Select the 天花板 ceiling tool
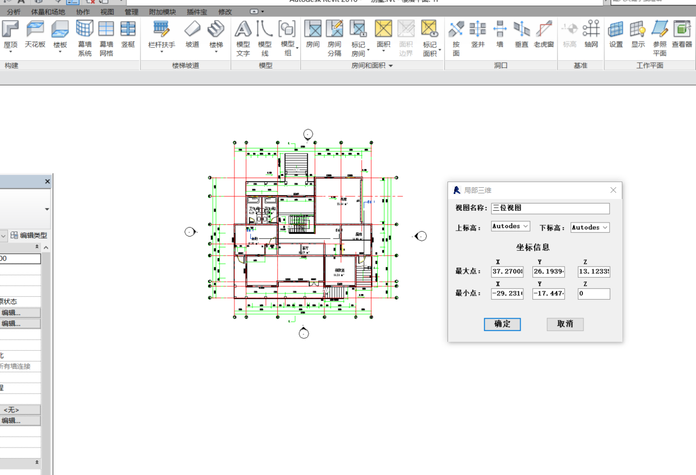 [35, 34]
